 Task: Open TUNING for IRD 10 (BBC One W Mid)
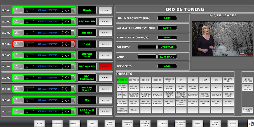click(x=105, y=111)
